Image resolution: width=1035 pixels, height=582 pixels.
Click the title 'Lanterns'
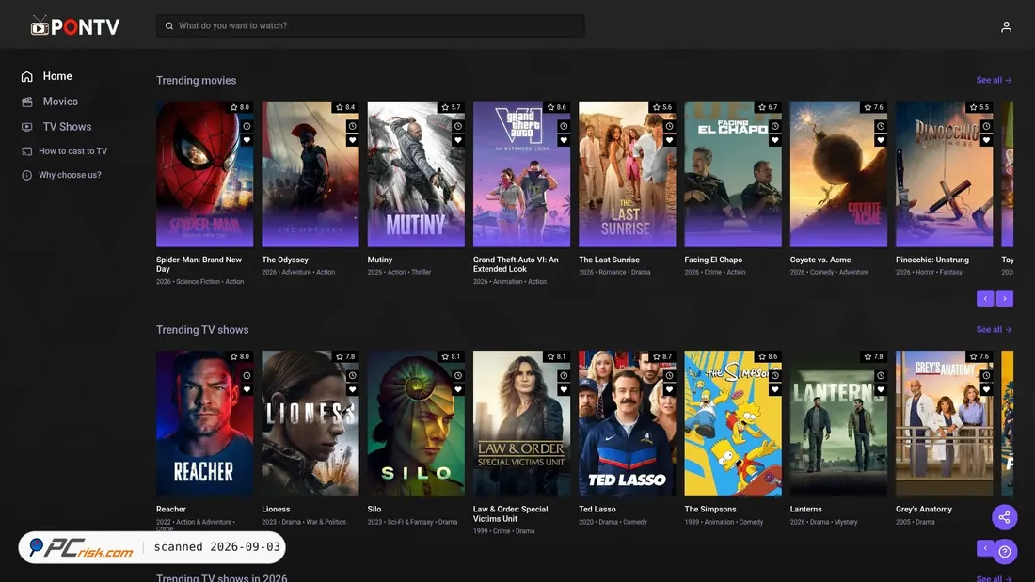806,510
